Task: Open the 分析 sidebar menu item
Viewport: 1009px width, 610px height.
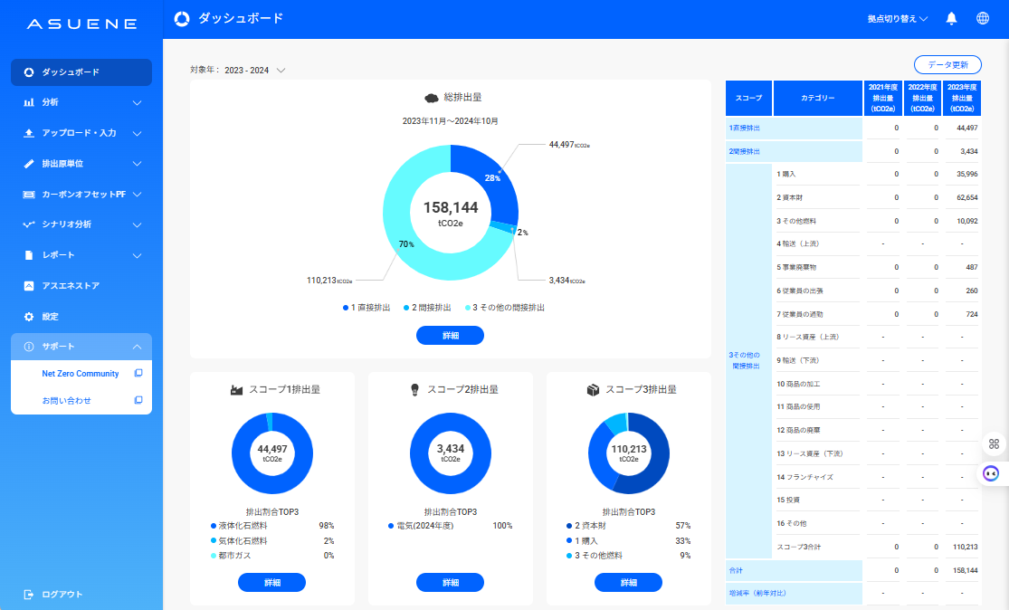Action: coord(81,102)
